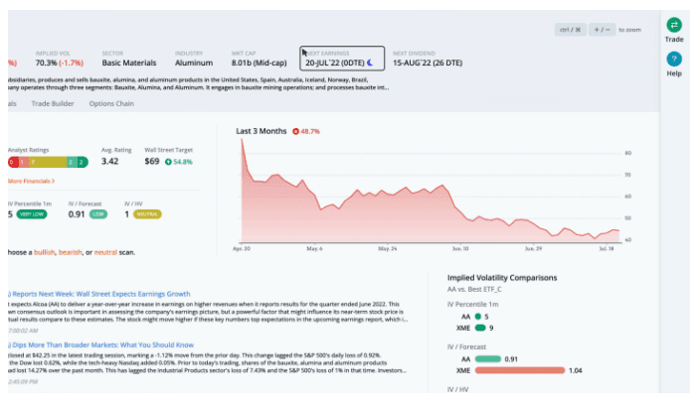This screenshot has width=697, height=410.
Task: Click the Trade icon in sidebar
Action: (673, 25)
